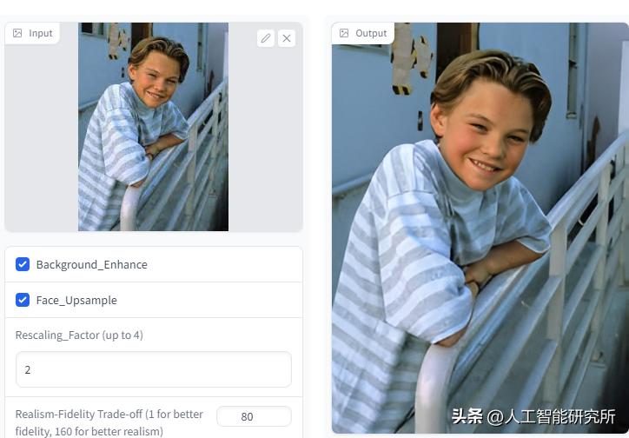Select the uploaded boy photo in Input panel
Screen dimensions: 629x438
[x=153, y=127]
